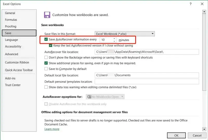The image size is (208, 140).
Task: Click the Save workbooks section heading
Action: pos(53,25)
